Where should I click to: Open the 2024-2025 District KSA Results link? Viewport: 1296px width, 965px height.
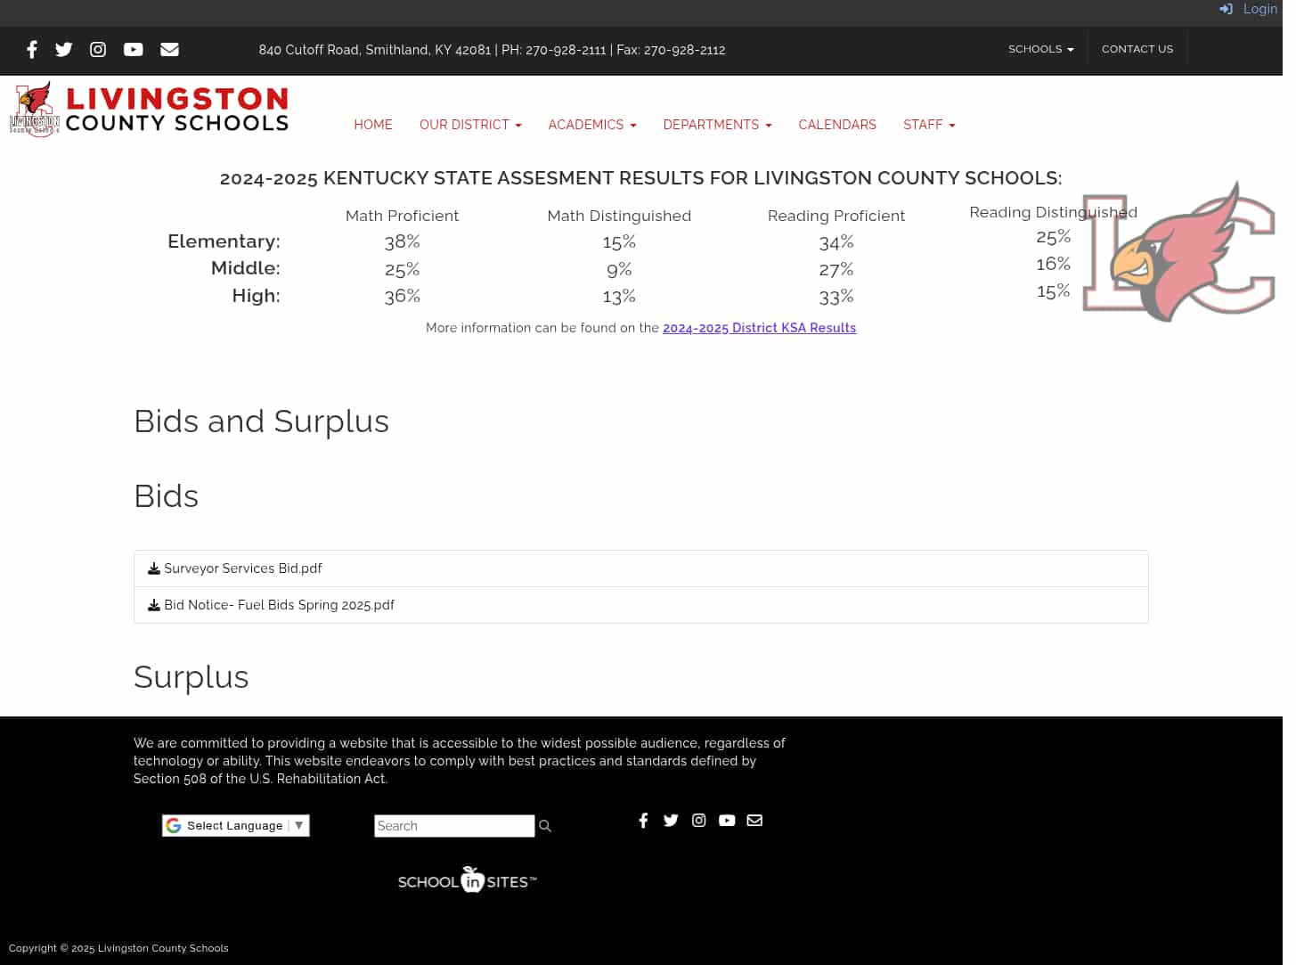[x=759, y=328]
